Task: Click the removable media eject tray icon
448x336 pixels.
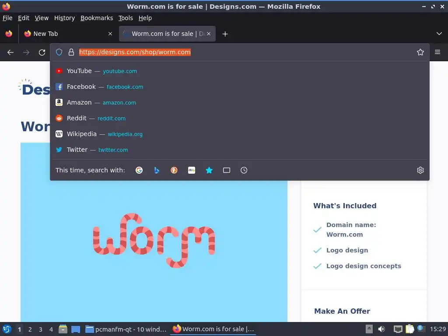Action: click(x=369, y=329)
